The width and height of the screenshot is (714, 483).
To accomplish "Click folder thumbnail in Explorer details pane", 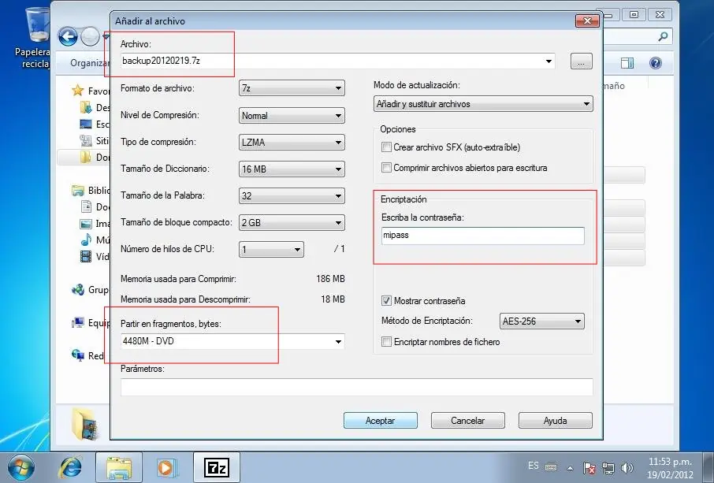I will point(85,424).
